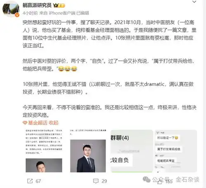Open the 基金超话 super topic link

[x=38, y=123]
